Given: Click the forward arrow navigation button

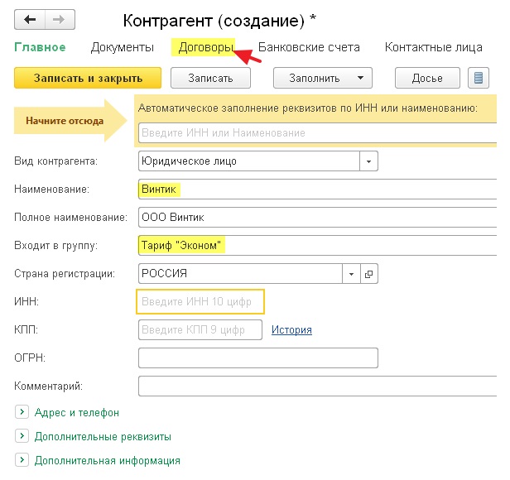Looking at the screenshot, I should click(60, 20).
